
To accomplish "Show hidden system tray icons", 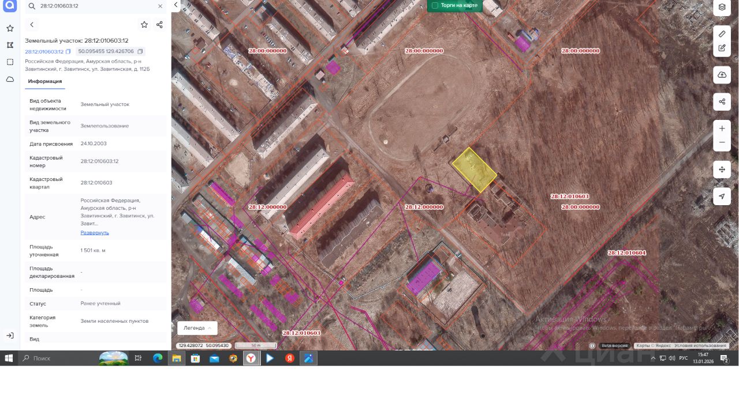I will tap(653, 358).
